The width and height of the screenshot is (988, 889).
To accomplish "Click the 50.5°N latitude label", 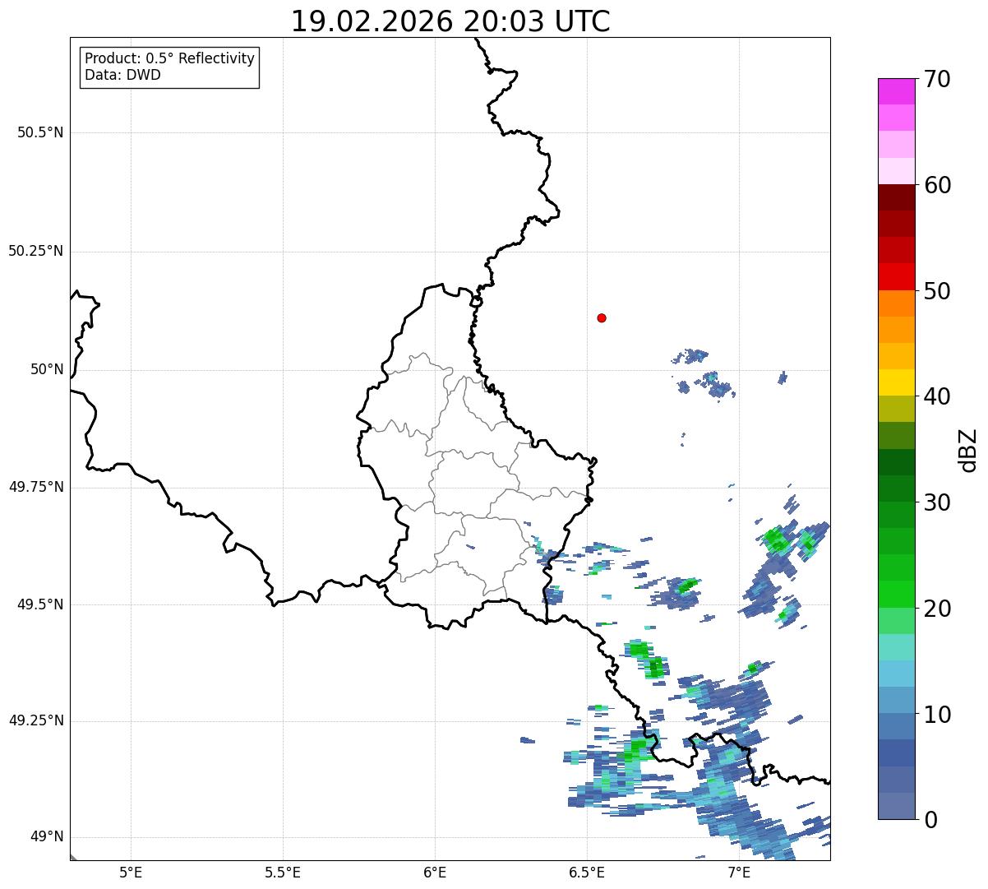I will [40, 132].
